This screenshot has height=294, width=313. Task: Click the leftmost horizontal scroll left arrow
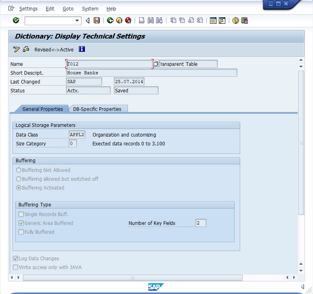click(12, 277)
